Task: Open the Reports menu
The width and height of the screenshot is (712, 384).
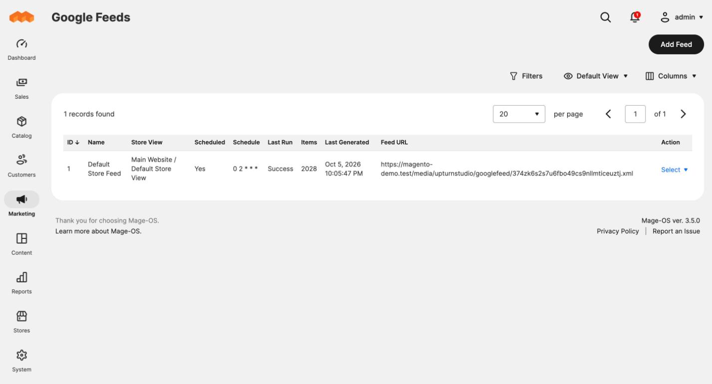Action: 21,283
